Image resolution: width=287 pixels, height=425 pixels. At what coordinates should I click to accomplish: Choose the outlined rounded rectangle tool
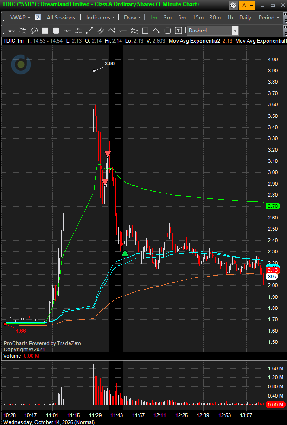pyautogui.click(x=167, y=31)
